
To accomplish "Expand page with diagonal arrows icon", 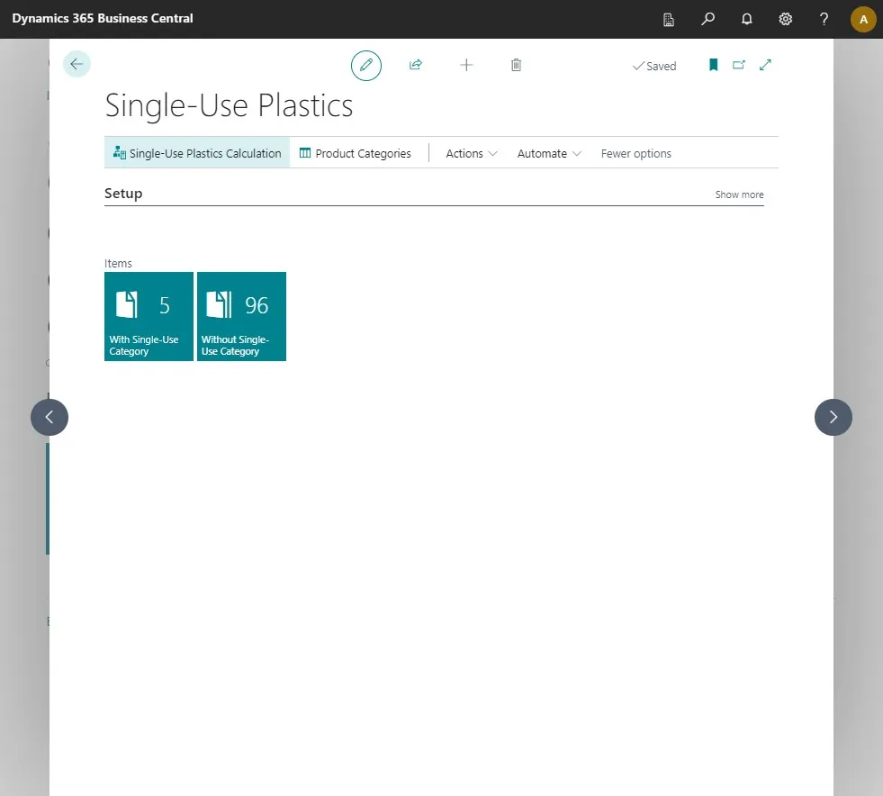I will point(765,65).
